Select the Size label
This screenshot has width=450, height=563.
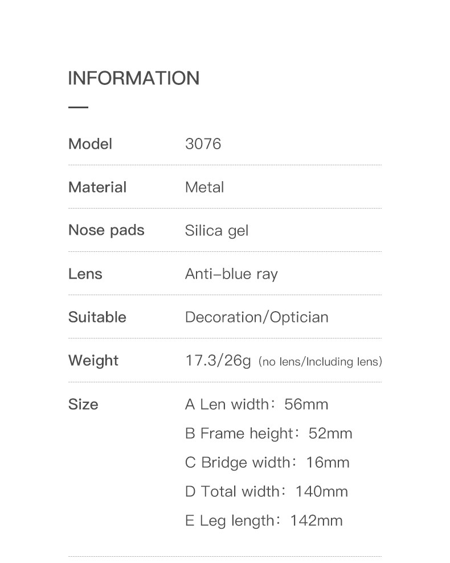tap(83, 405)
